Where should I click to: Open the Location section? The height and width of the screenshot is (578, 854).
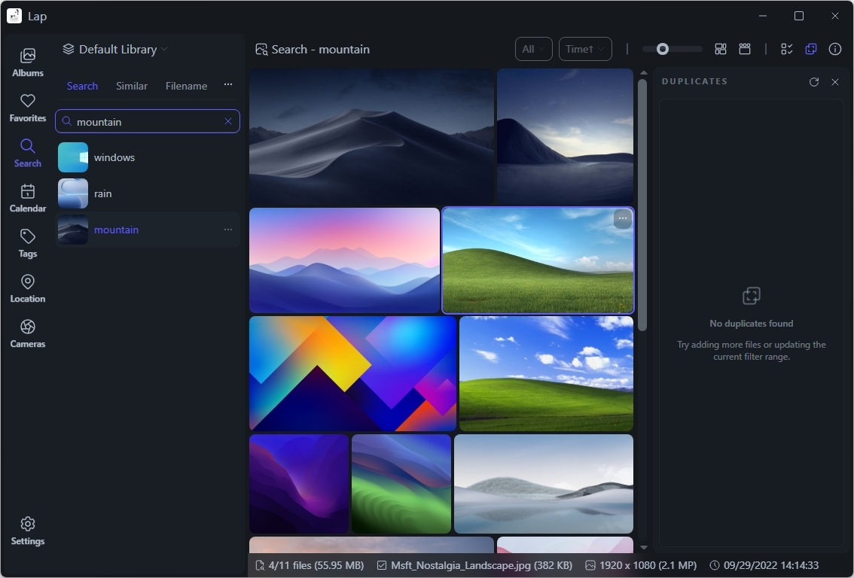(x=28, y=288)
